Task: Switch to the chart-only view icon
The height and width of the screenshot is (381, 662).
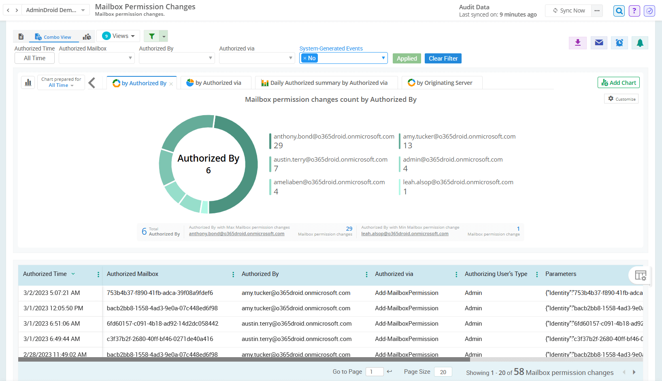Action: click(87, 37)
